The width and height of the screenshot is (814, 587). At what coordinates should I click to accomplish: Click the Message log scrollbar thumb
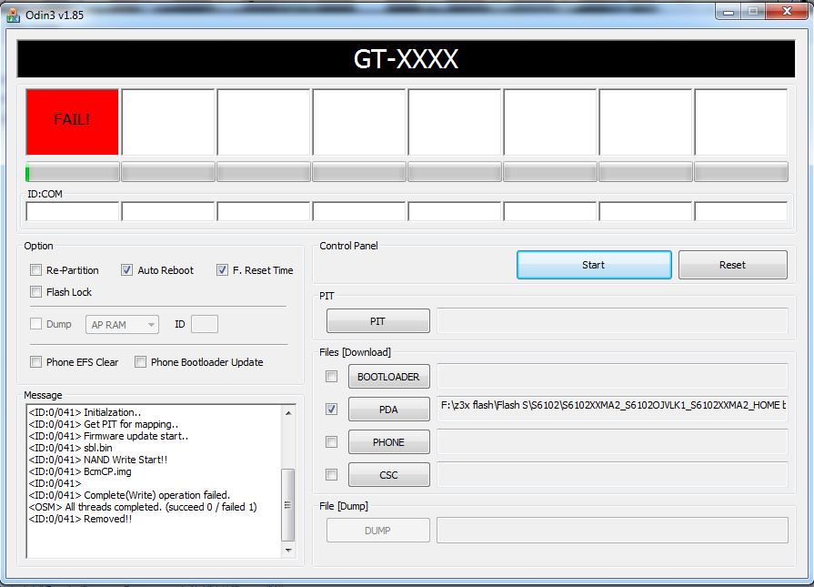pos(287,505)
